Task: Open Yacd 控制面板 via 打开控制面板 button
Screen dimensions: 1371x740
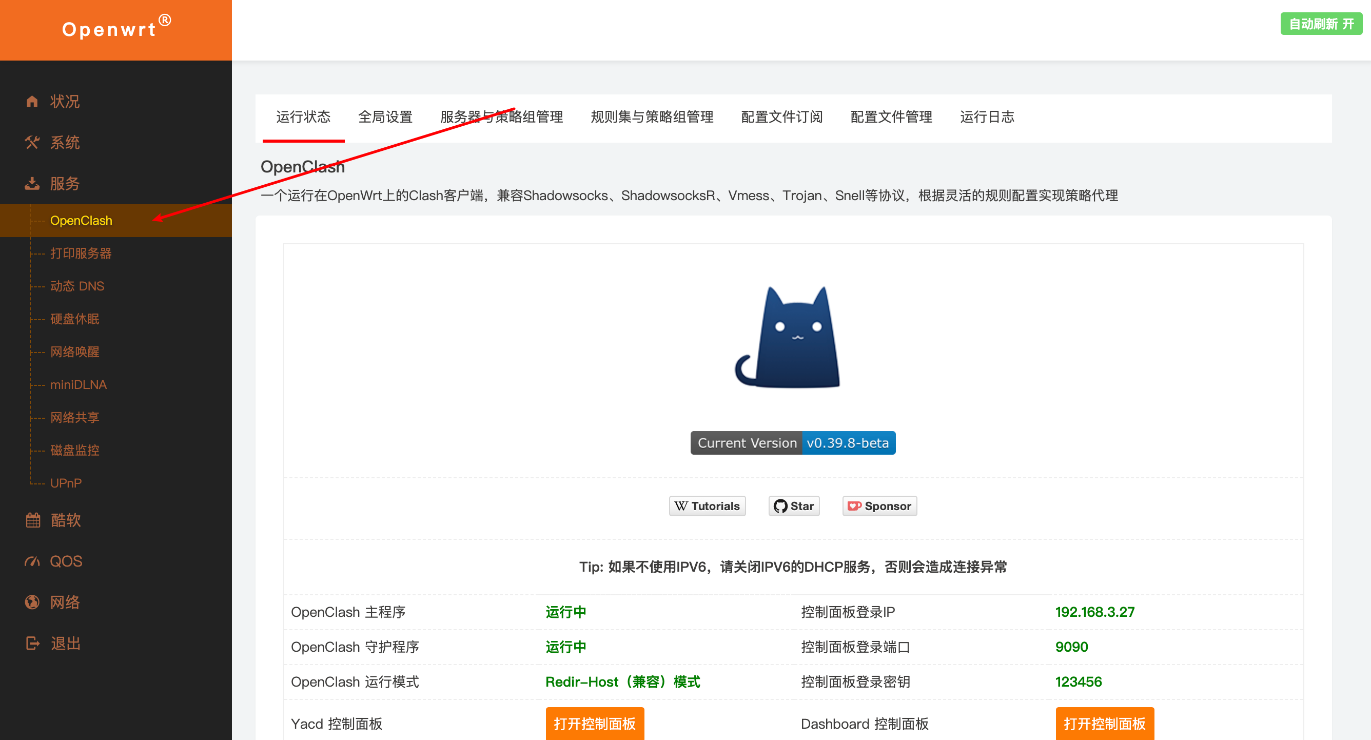Action: [595, 724]
